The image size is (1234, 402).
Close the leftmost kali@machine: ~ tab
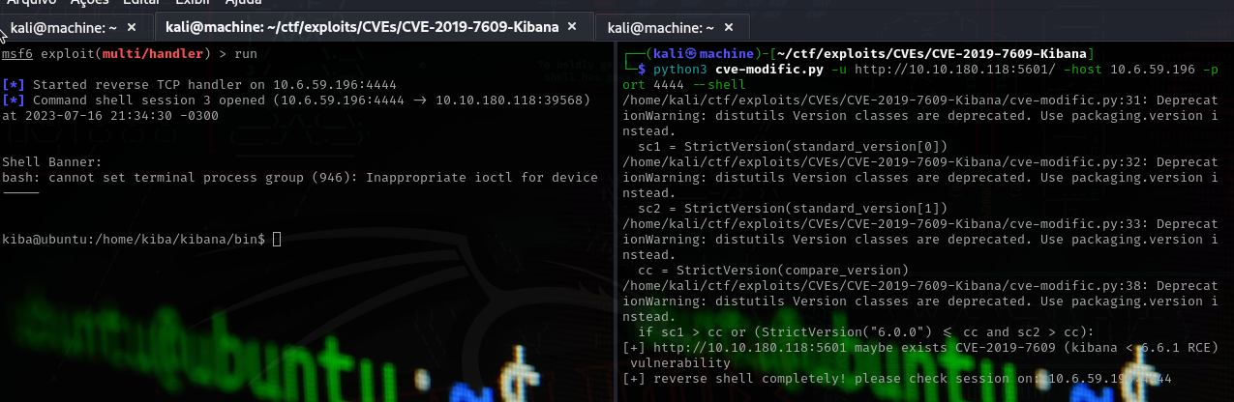coord(132,27)
